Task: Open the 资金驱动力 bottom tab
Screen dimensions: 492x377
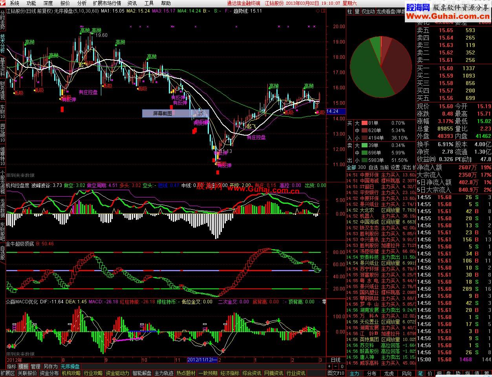Action: [x=117, y=373]
